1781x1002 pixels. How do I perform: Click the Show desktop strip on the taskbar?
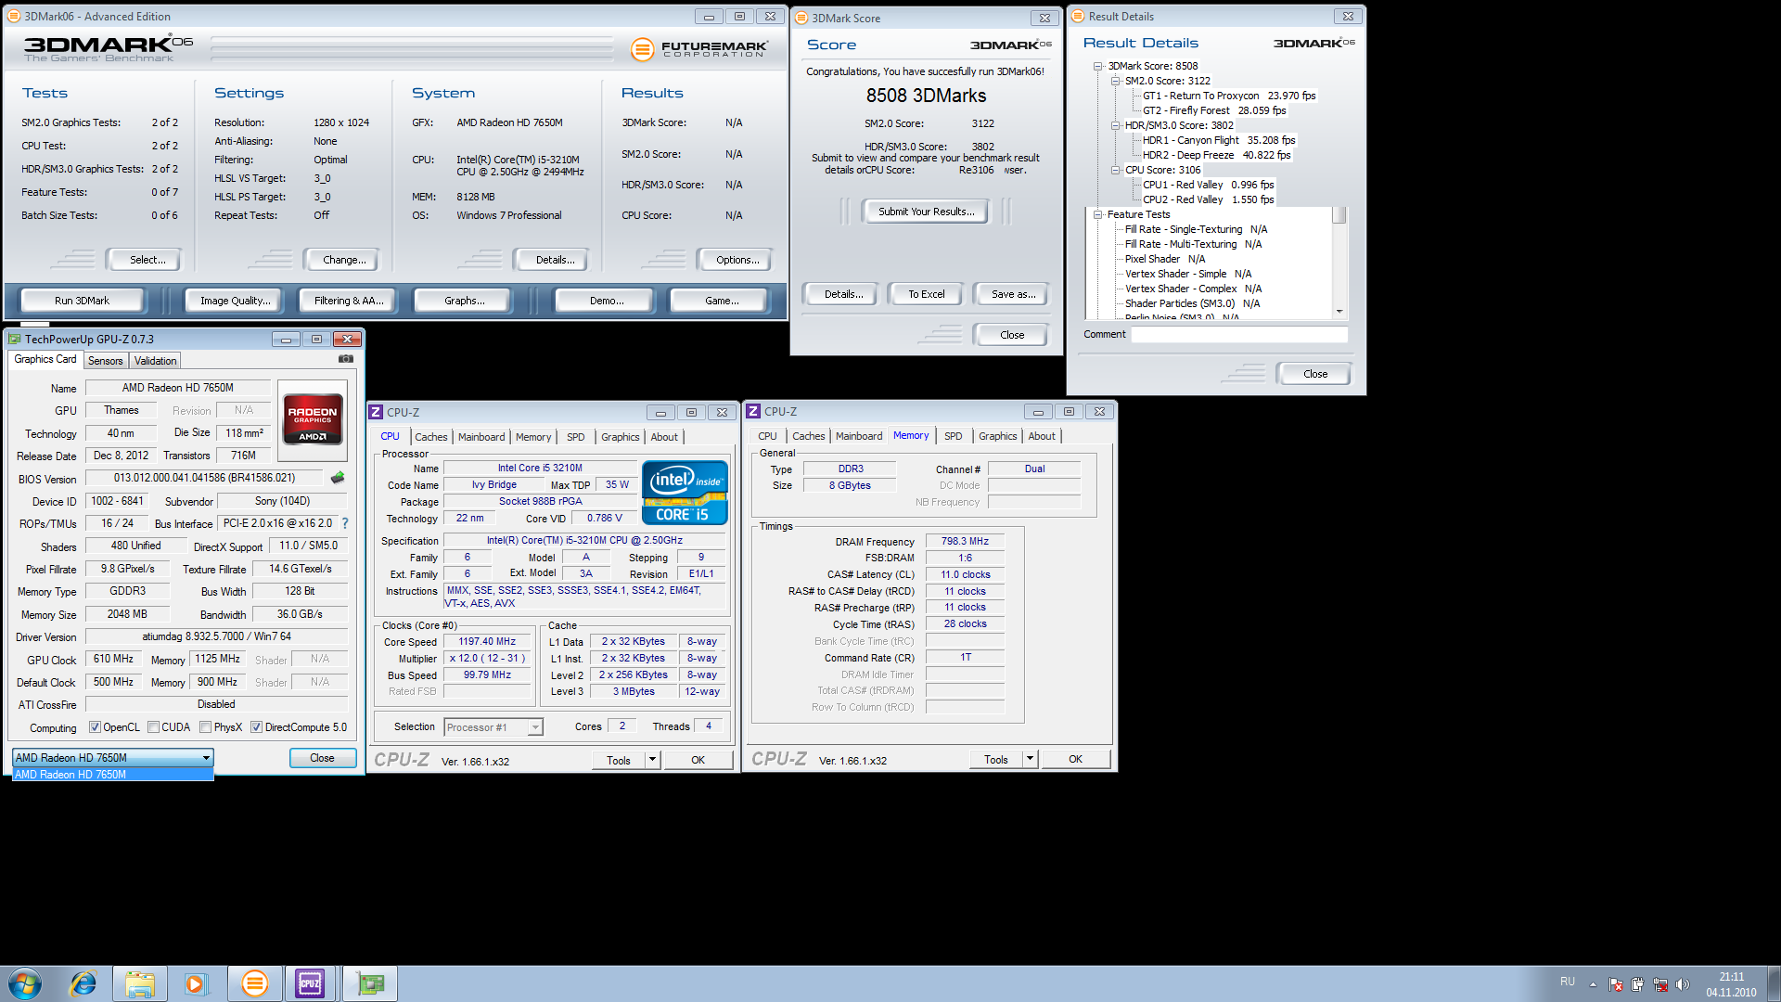click(x=1774, y=983)
